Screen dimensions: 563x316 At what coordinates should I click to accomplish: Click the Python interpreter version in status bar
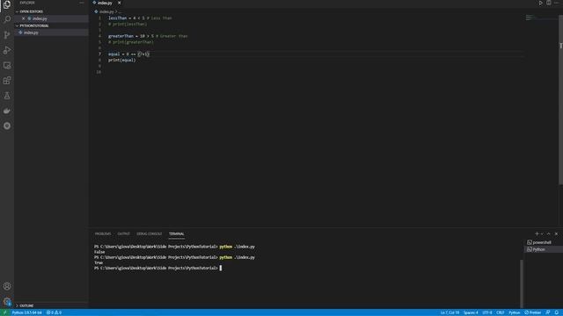pyautogui.click(x=27, y=312)
